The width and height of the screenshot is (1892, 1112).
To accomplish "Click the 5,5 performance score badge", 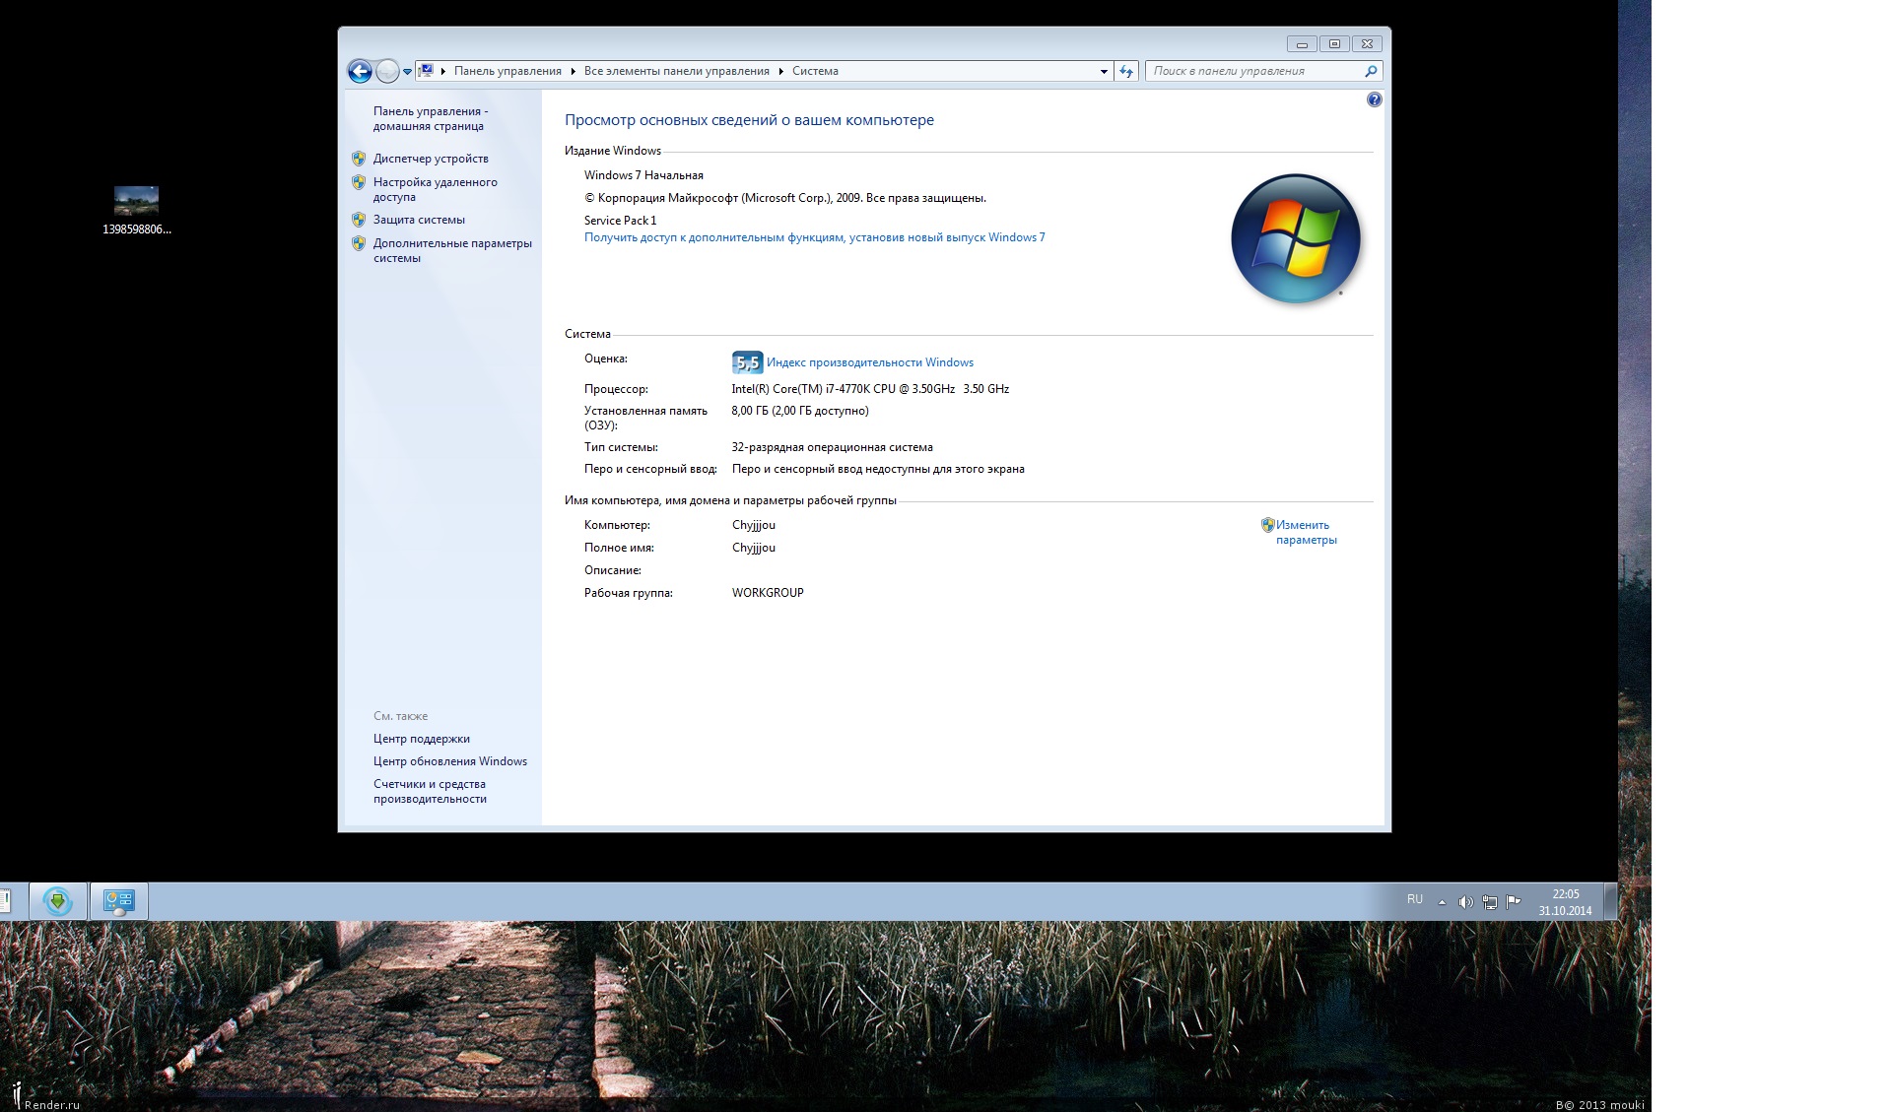I will pyautogui.click(x=747, y=362).
